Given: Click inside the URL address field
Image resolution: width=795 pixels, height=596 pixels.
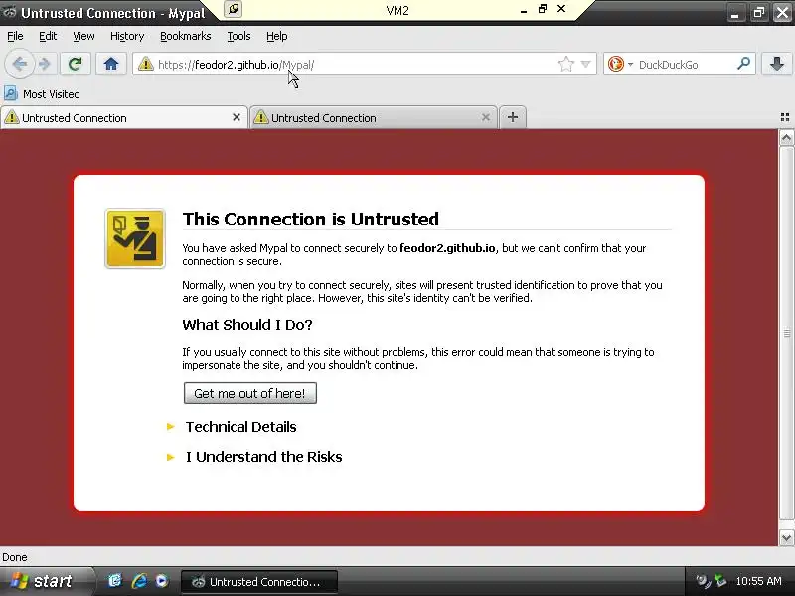Looking at the screenshot, I should [x=355, y=65].
